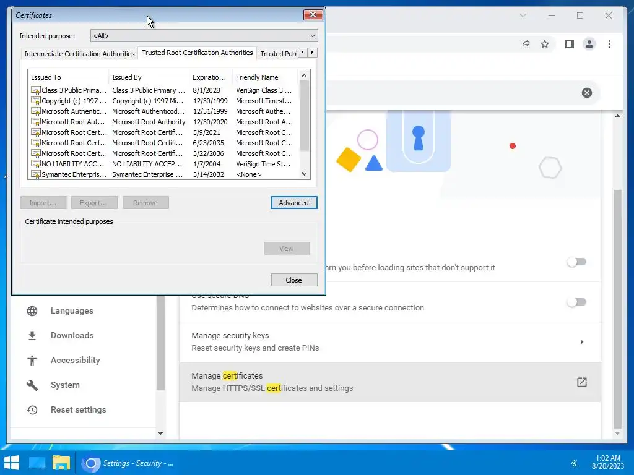Open the Chrome side panel icon
Image resolution: width=634 pixels, height=475 pixels.
point(570,44)
